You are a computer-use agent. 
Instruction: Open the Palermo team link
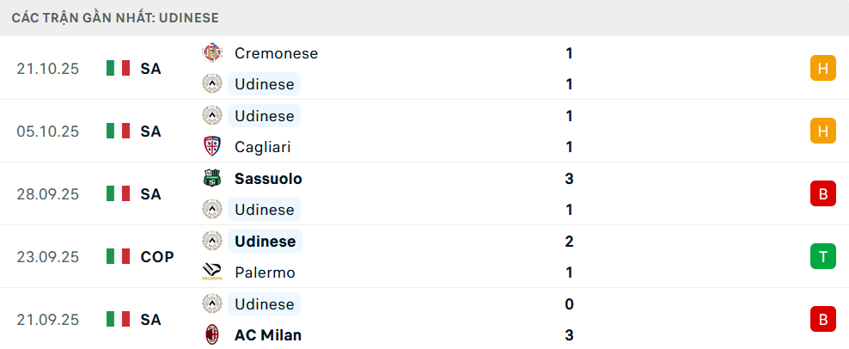click(265, 272)
